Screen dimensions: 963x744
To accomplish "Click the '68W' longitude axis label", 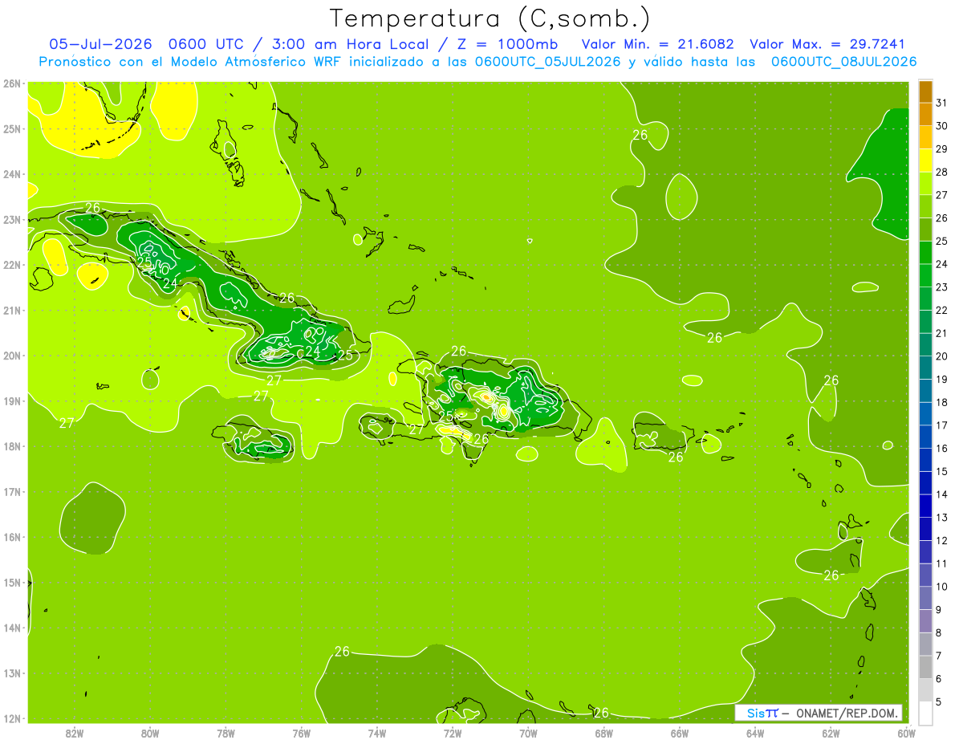I will tap(604, 733).
